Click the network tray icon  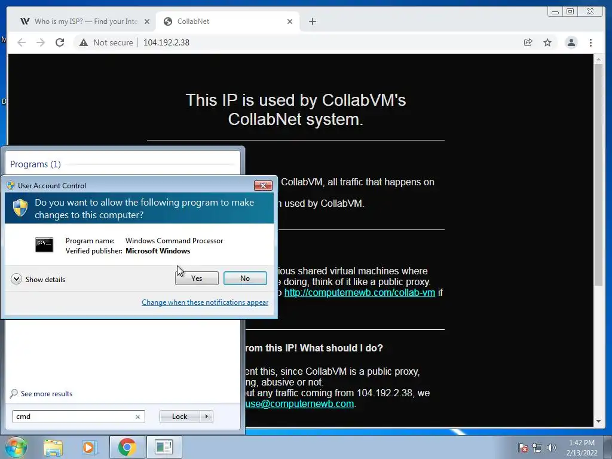537,448
